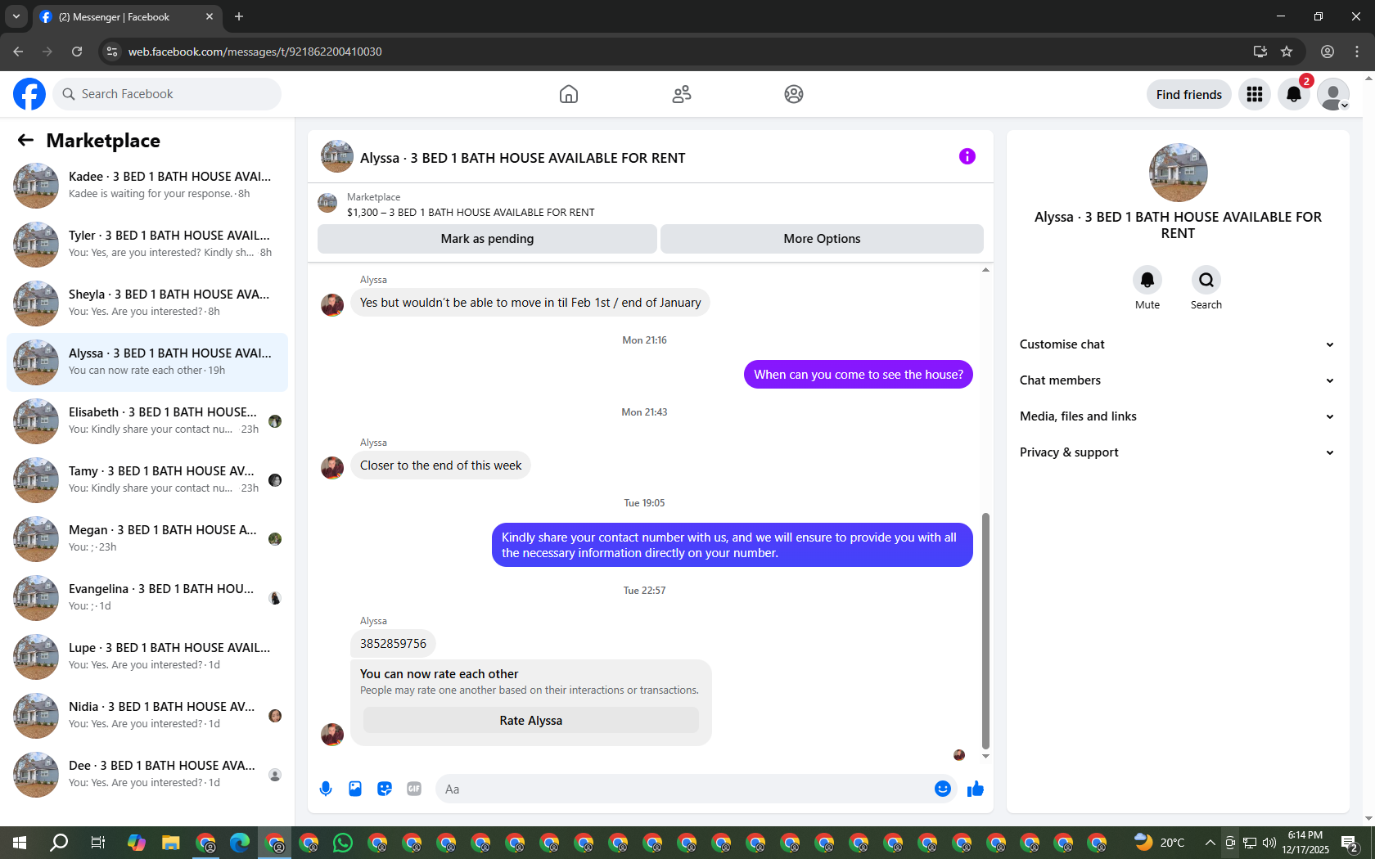Open the emoji picker in message box

(x=943, y=789)
